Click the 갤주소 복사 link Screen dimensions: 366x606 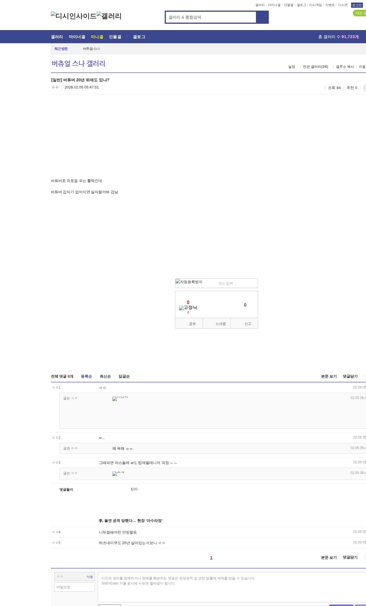click(x=345, y=67)
